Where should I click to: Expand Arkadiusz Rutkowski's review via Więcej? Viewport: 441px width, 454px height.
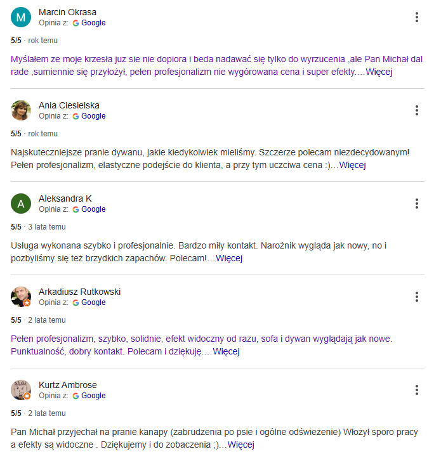[226, 351]
